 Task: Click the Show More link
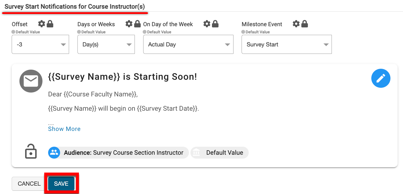(x=64, y=129)
